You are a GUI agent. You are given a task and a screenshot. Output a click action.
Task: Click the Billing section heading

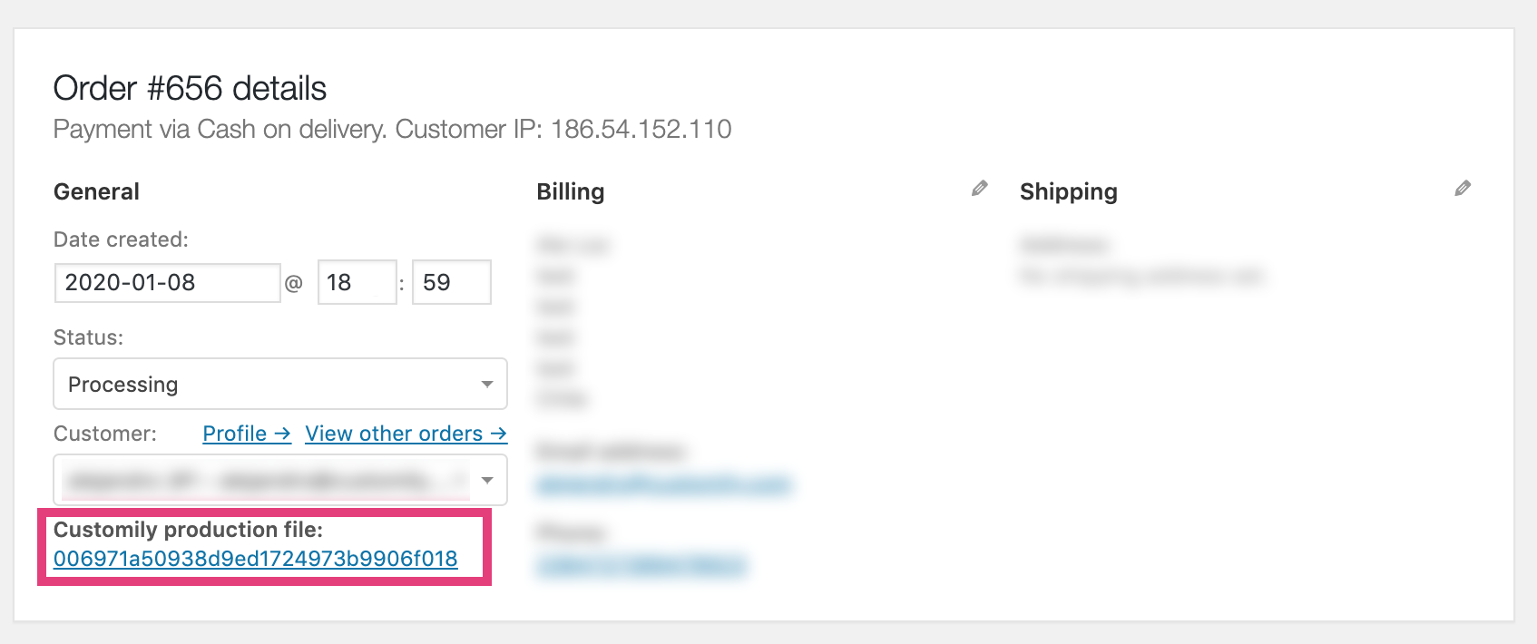point(570,192)
